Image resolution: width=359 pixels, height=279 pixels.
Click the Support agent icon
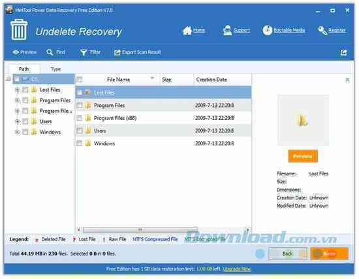[x=227, y=31]
